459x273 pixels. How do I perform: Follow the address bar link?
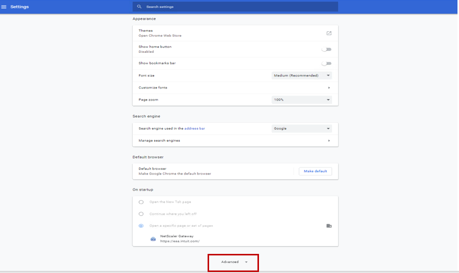pyautogui.click(x=194, y=128)
